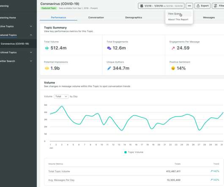The image size is (224, 187).
Task: Click the Total Volume 512.4m value
Action: [58, 48]
